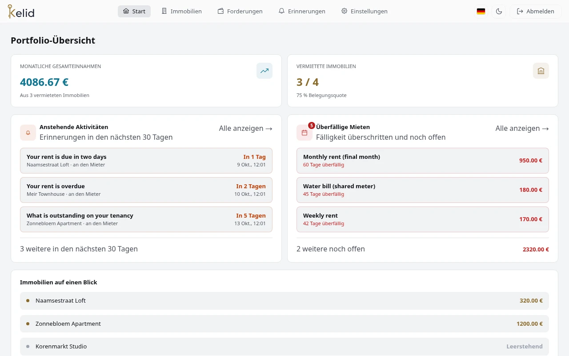Image resolution: width=569 pixels, height=356 pixels.
Task: Click the Abmelden button
Action: (536, 11)
